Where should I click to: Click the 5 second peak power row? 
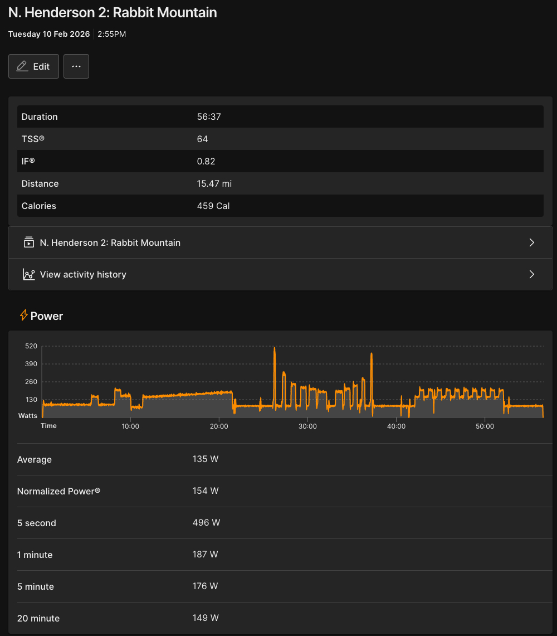coord(280,523)
